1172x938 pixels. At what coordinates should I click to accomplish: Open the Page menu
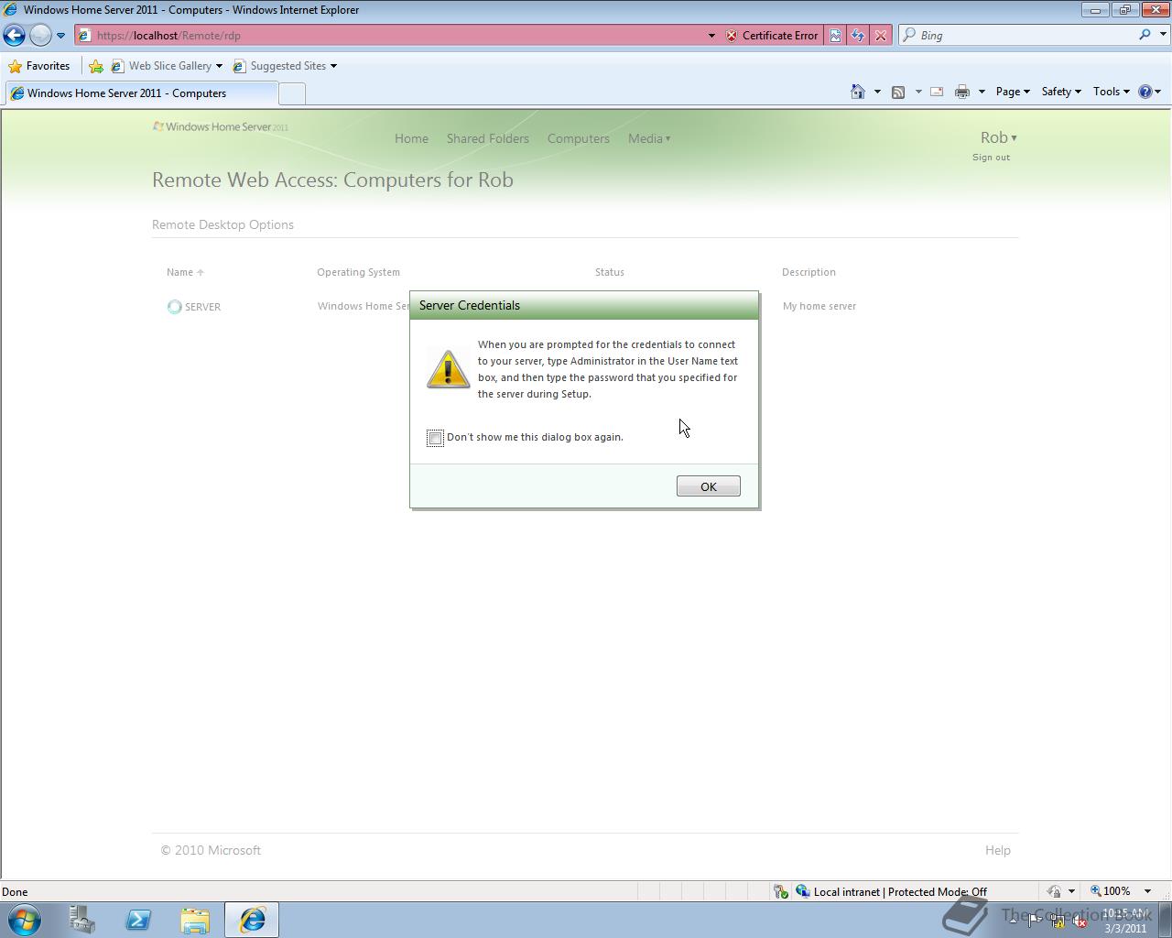coord(1013,92)
